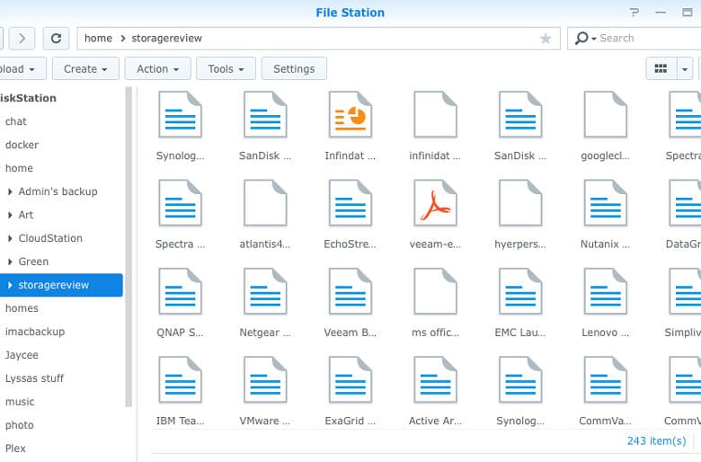Select the infinidat blank file icon

coord(435,114)
